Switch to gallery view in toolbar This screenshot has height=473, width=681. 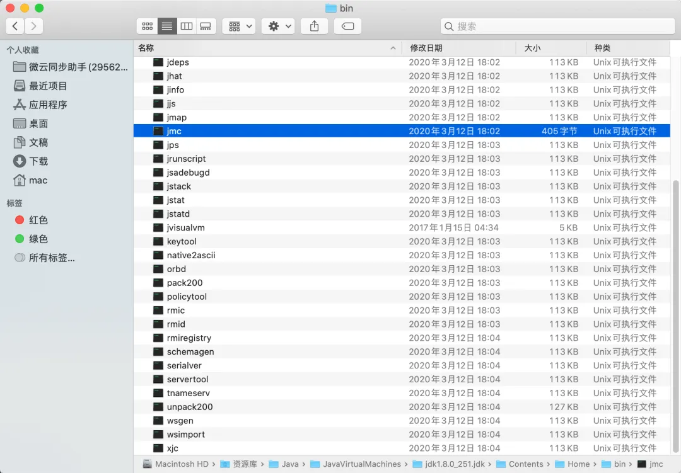coord(206,26)
